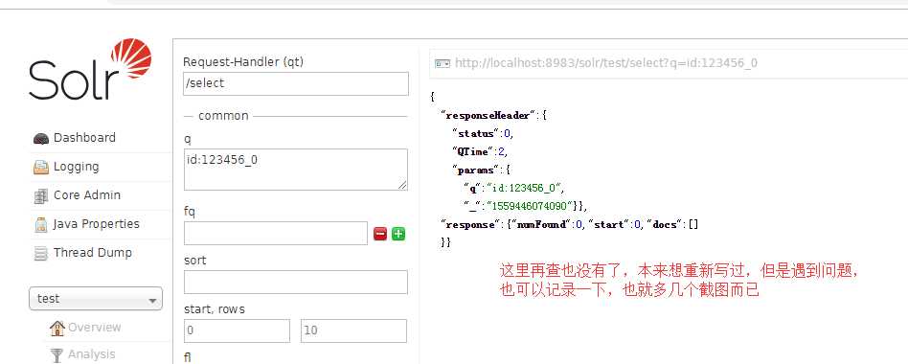Open the test core selector dropdown

pos(96,299)
